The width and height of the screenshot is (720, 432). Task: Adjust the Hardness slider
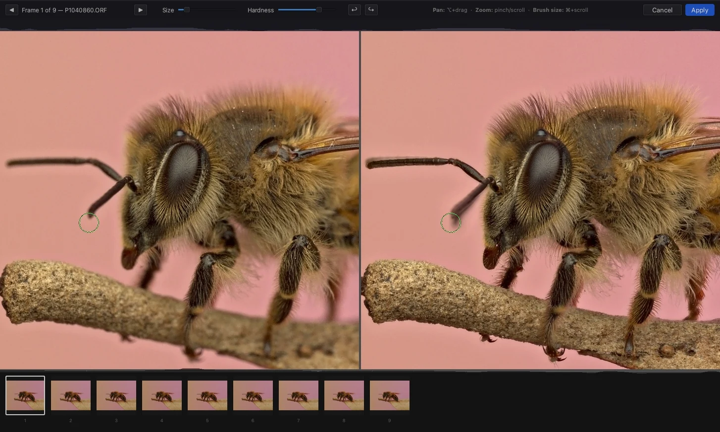pyautogui.click(x=306, y=10)
